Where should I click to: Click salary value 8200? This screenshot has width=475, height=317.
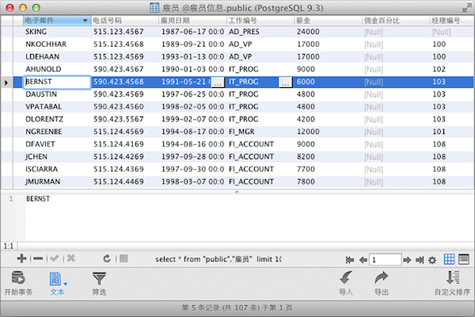pos(306,157)
